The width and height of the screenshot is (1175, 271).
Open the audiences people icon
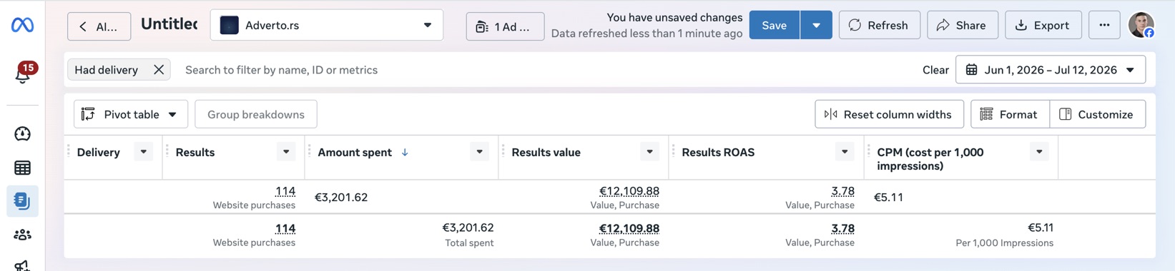click(x=22, y=235)
